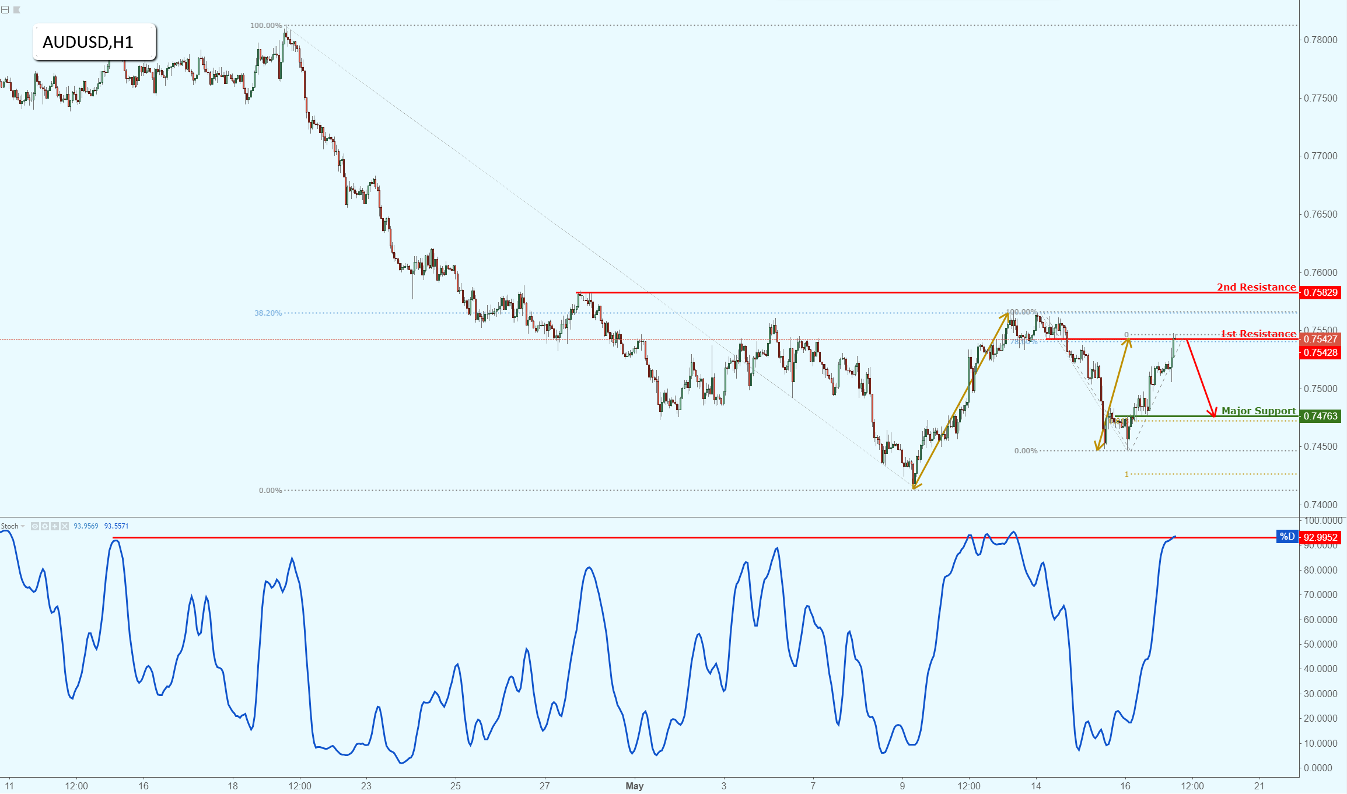Click the 20.0000 stochastic axis label

coord(1321,718)
